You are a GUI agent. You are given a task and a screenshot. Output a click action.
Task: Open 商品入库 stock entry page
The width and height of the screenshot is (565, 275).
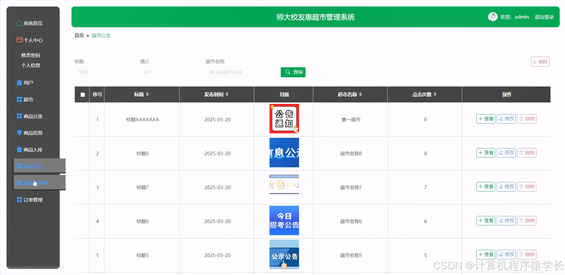click(33, 150)
